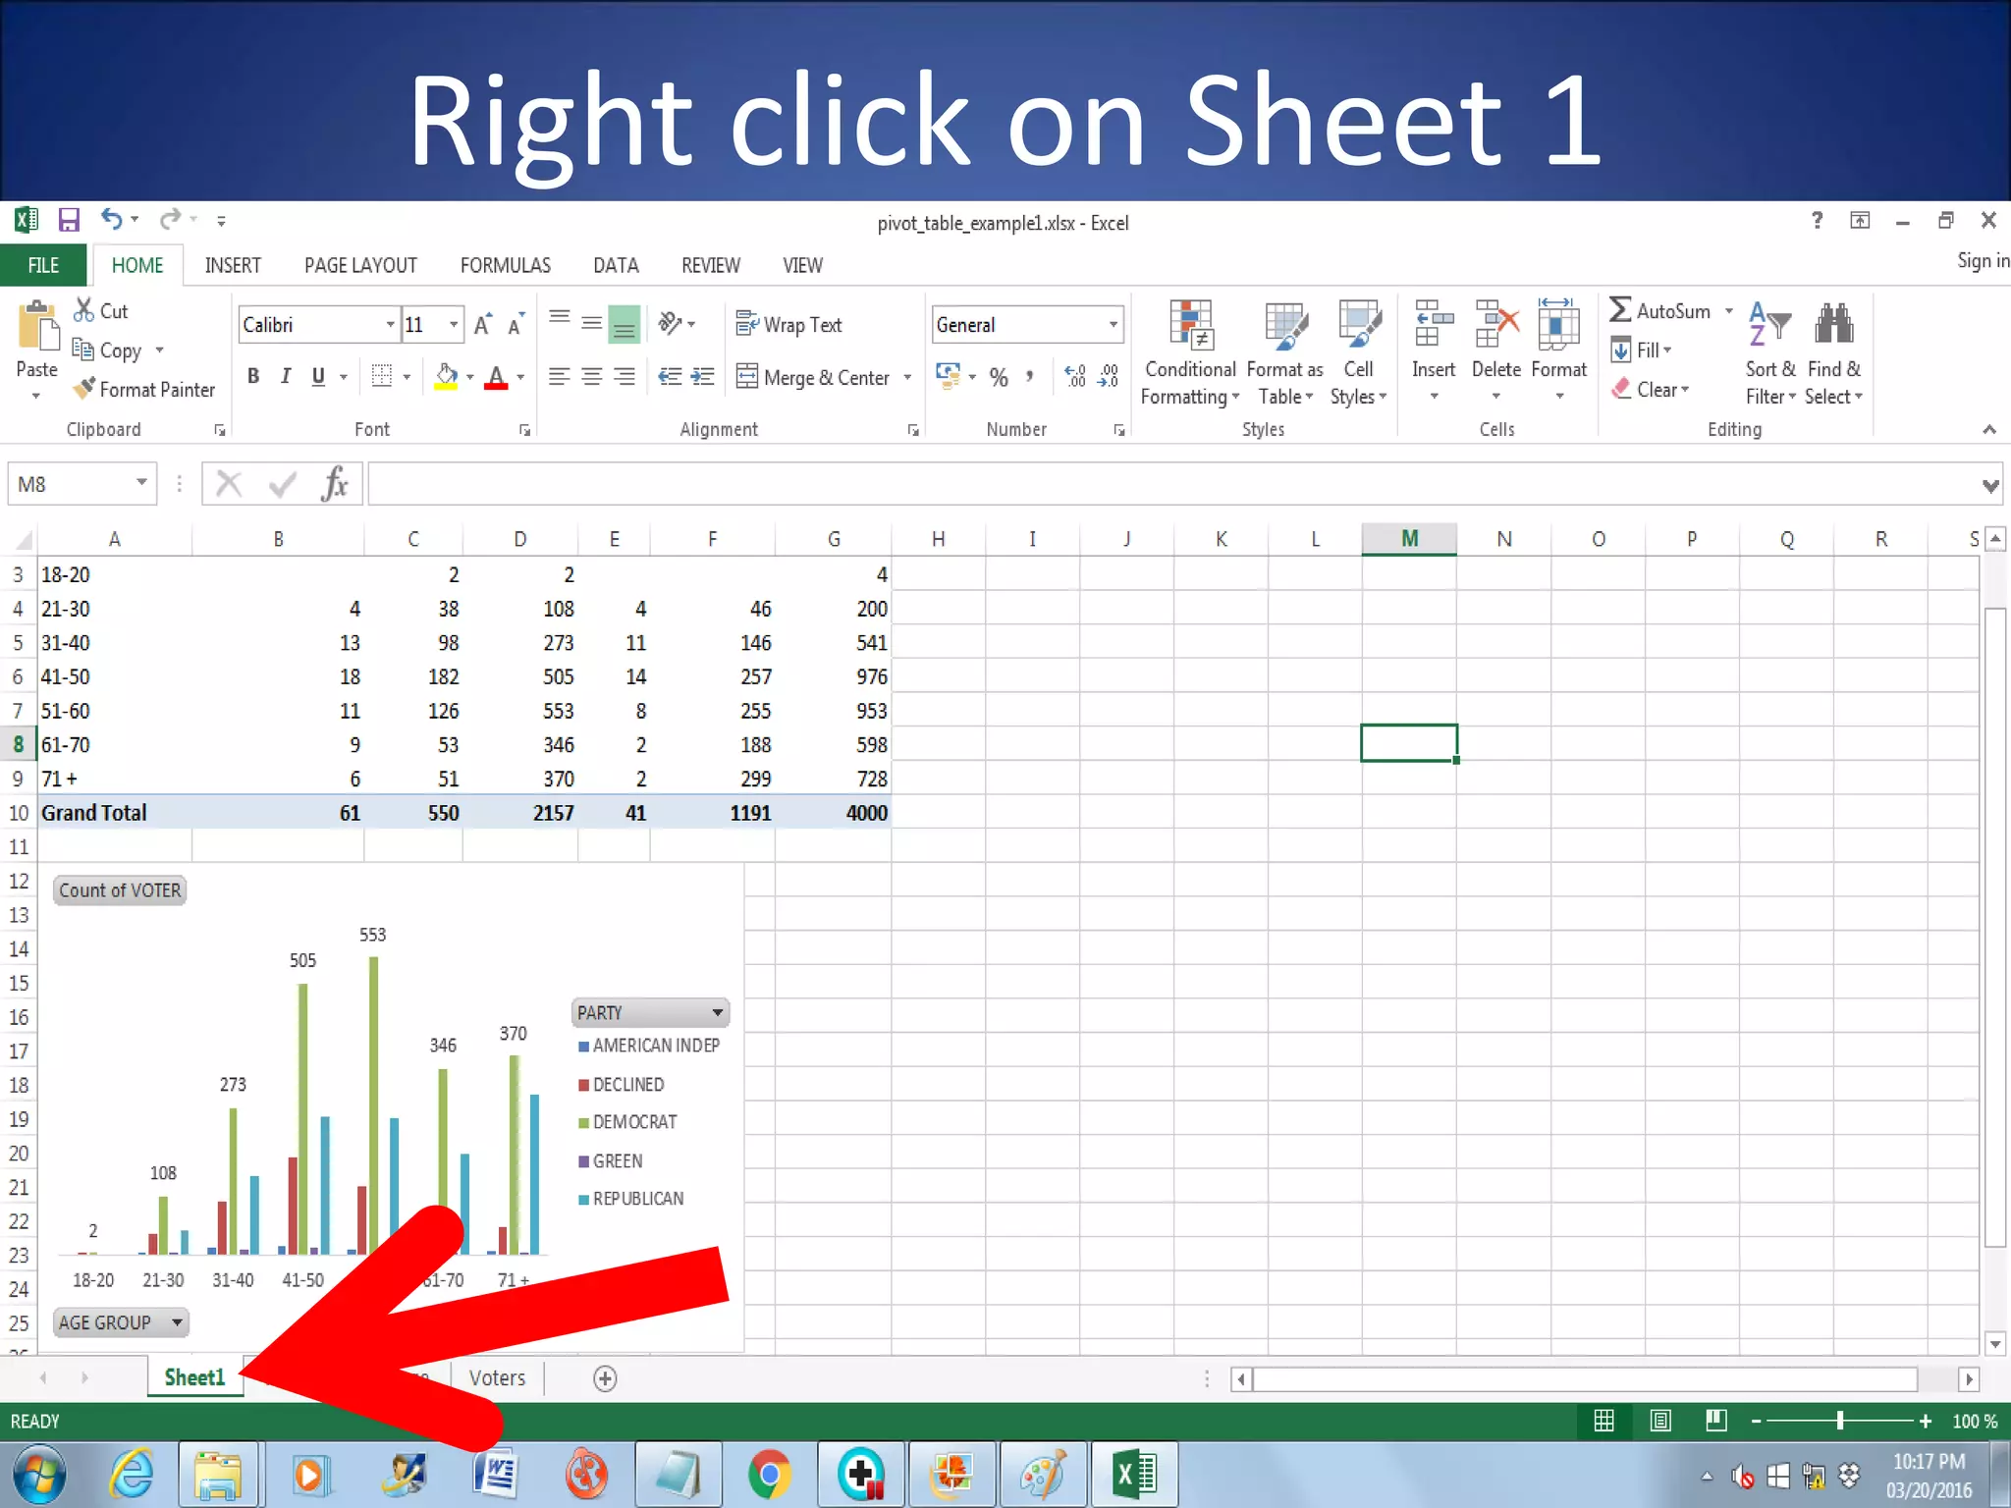2011x1508 pixels.
Task: Toggle bold formatting
Action: tap(253, 376)
